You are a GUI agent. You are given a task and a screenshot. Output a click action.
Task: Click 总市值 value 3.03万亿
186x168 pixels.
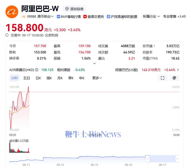[x=173, y=46]
